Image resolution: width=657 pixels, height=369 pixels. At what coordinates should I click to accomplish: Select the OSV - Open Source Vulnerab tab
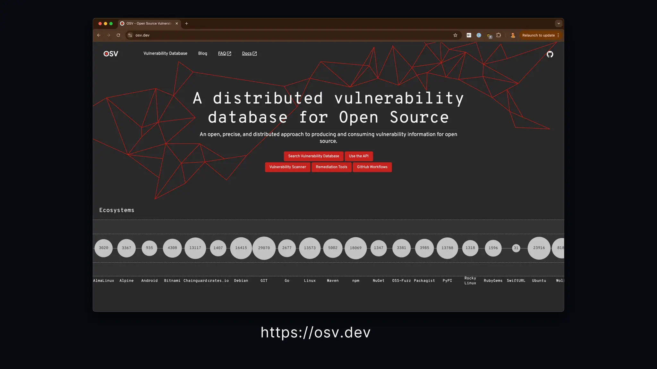click(x=149, y=23)
